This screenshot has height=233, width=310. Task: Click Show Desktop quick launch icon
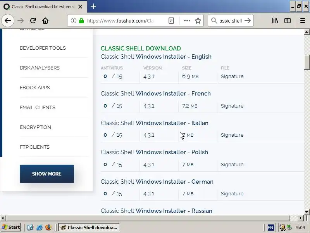(x=30, y=227)
